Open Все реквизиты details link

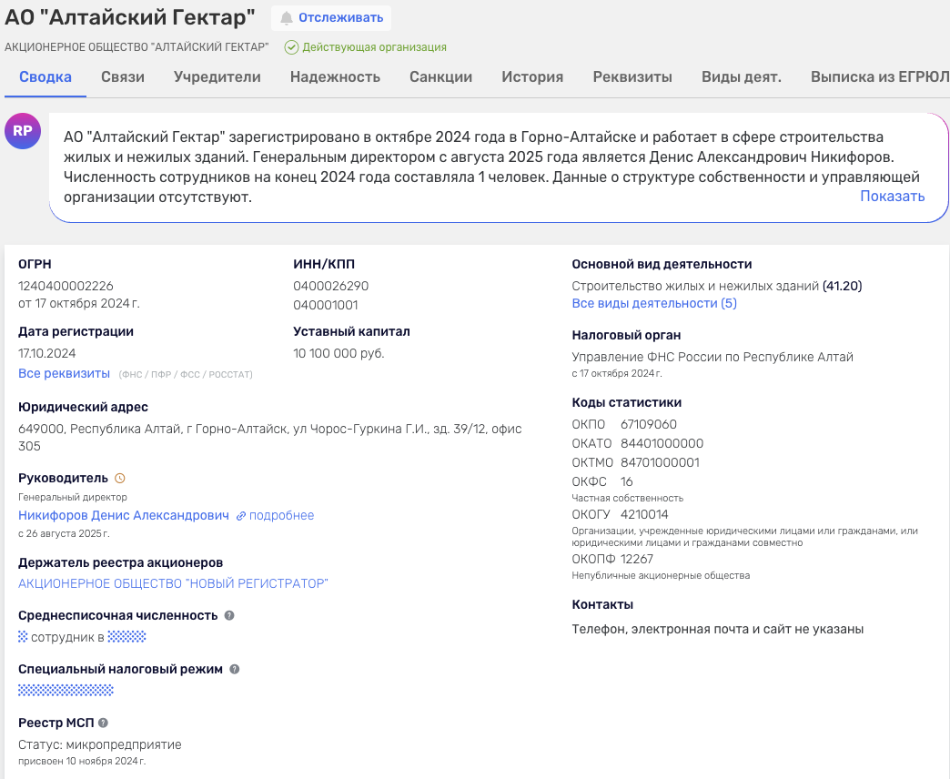point(64,374)
